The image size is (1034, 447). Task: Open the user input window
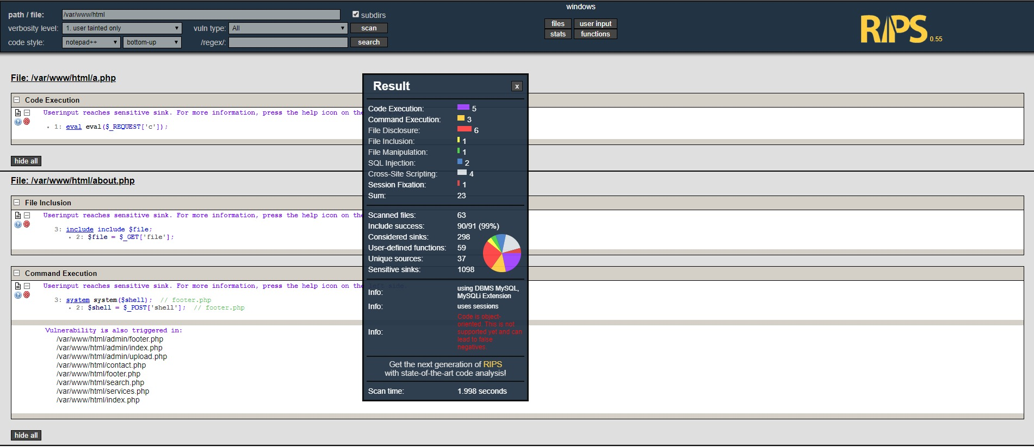tap(596, 23)
